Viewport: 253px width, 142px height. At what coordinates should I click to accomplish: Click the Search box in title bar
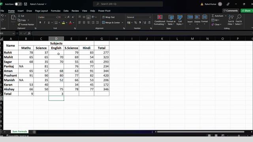tap(128, 4)
